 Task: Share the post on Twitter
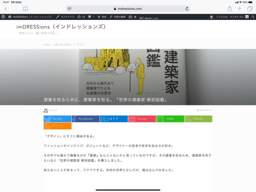(57, 119)
